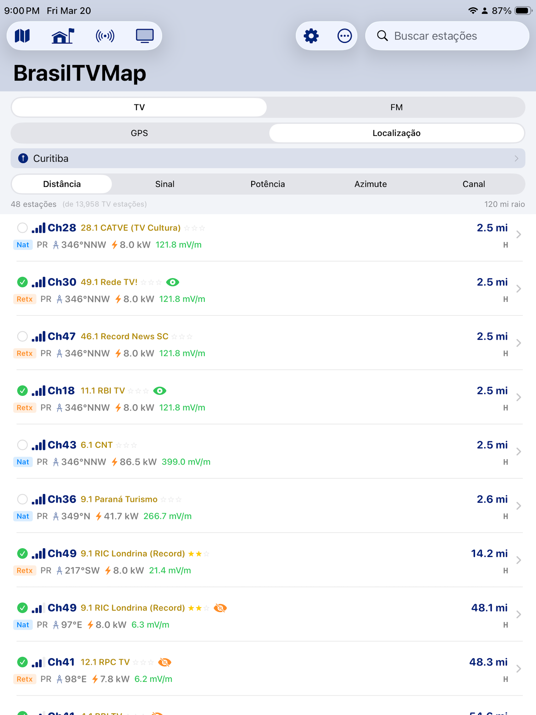
Task: Expand Ch49 48.1 mi row chevron
Action: point(518,615)
